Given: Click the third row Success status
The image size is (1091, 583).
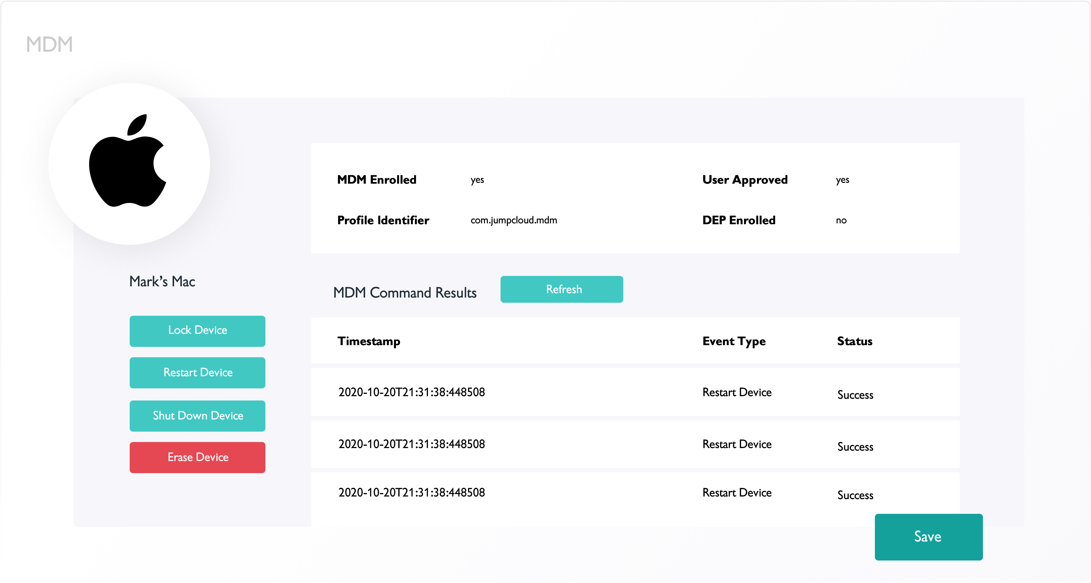Looking at the screenshot, I should (855, 495).
